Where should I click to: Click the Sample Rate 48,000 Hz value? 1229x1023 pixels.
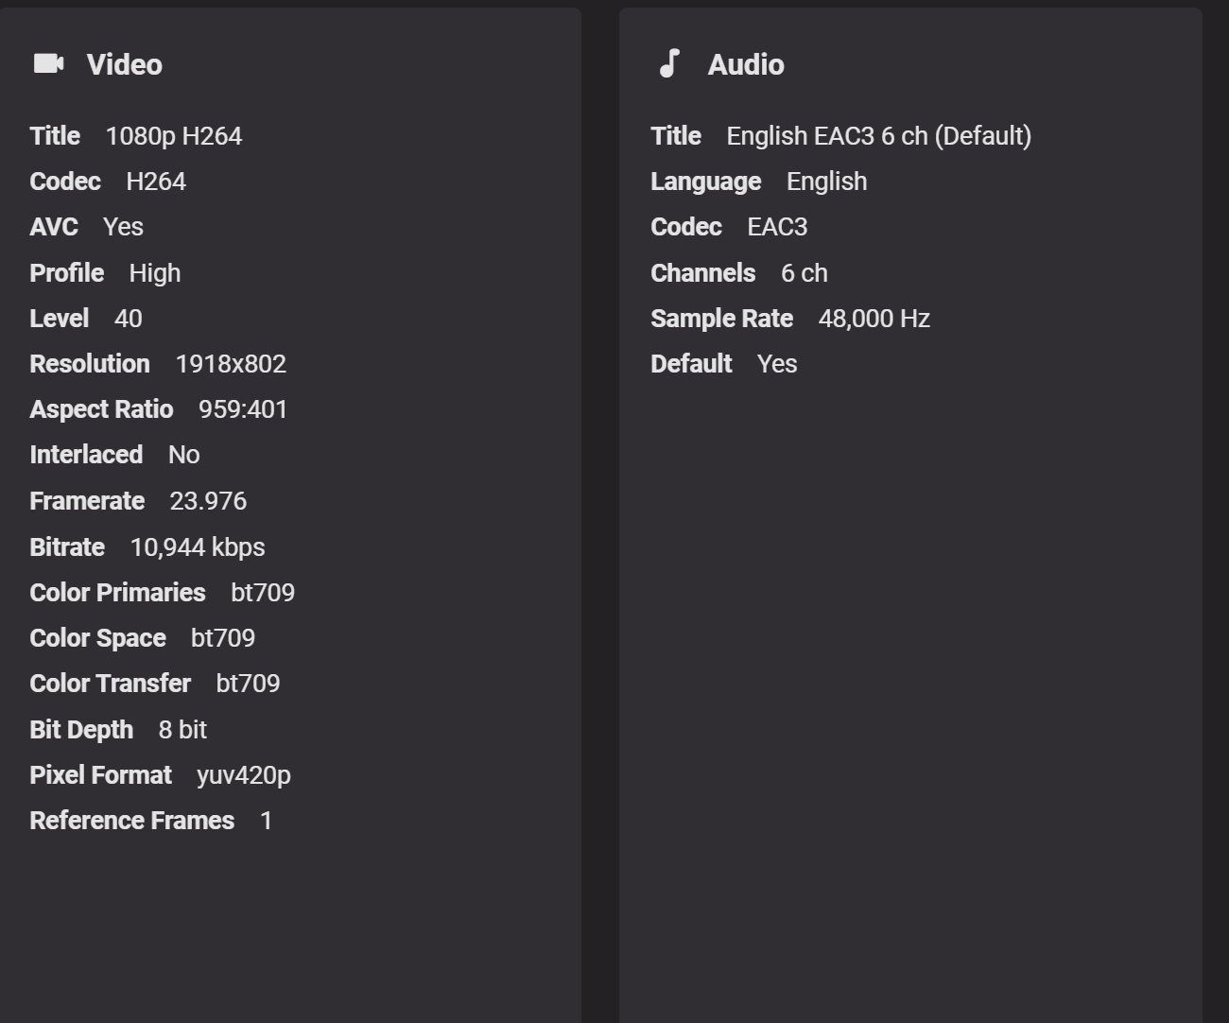coord(874,319)
